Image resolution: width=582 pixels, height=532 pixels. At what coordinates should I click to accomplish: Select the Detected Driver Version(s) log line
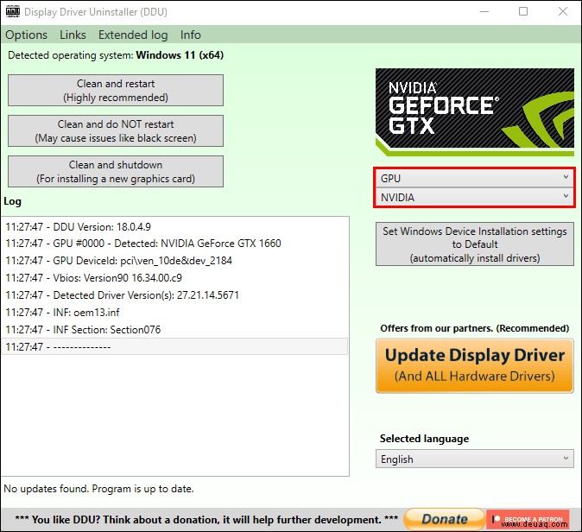[174, 295]
